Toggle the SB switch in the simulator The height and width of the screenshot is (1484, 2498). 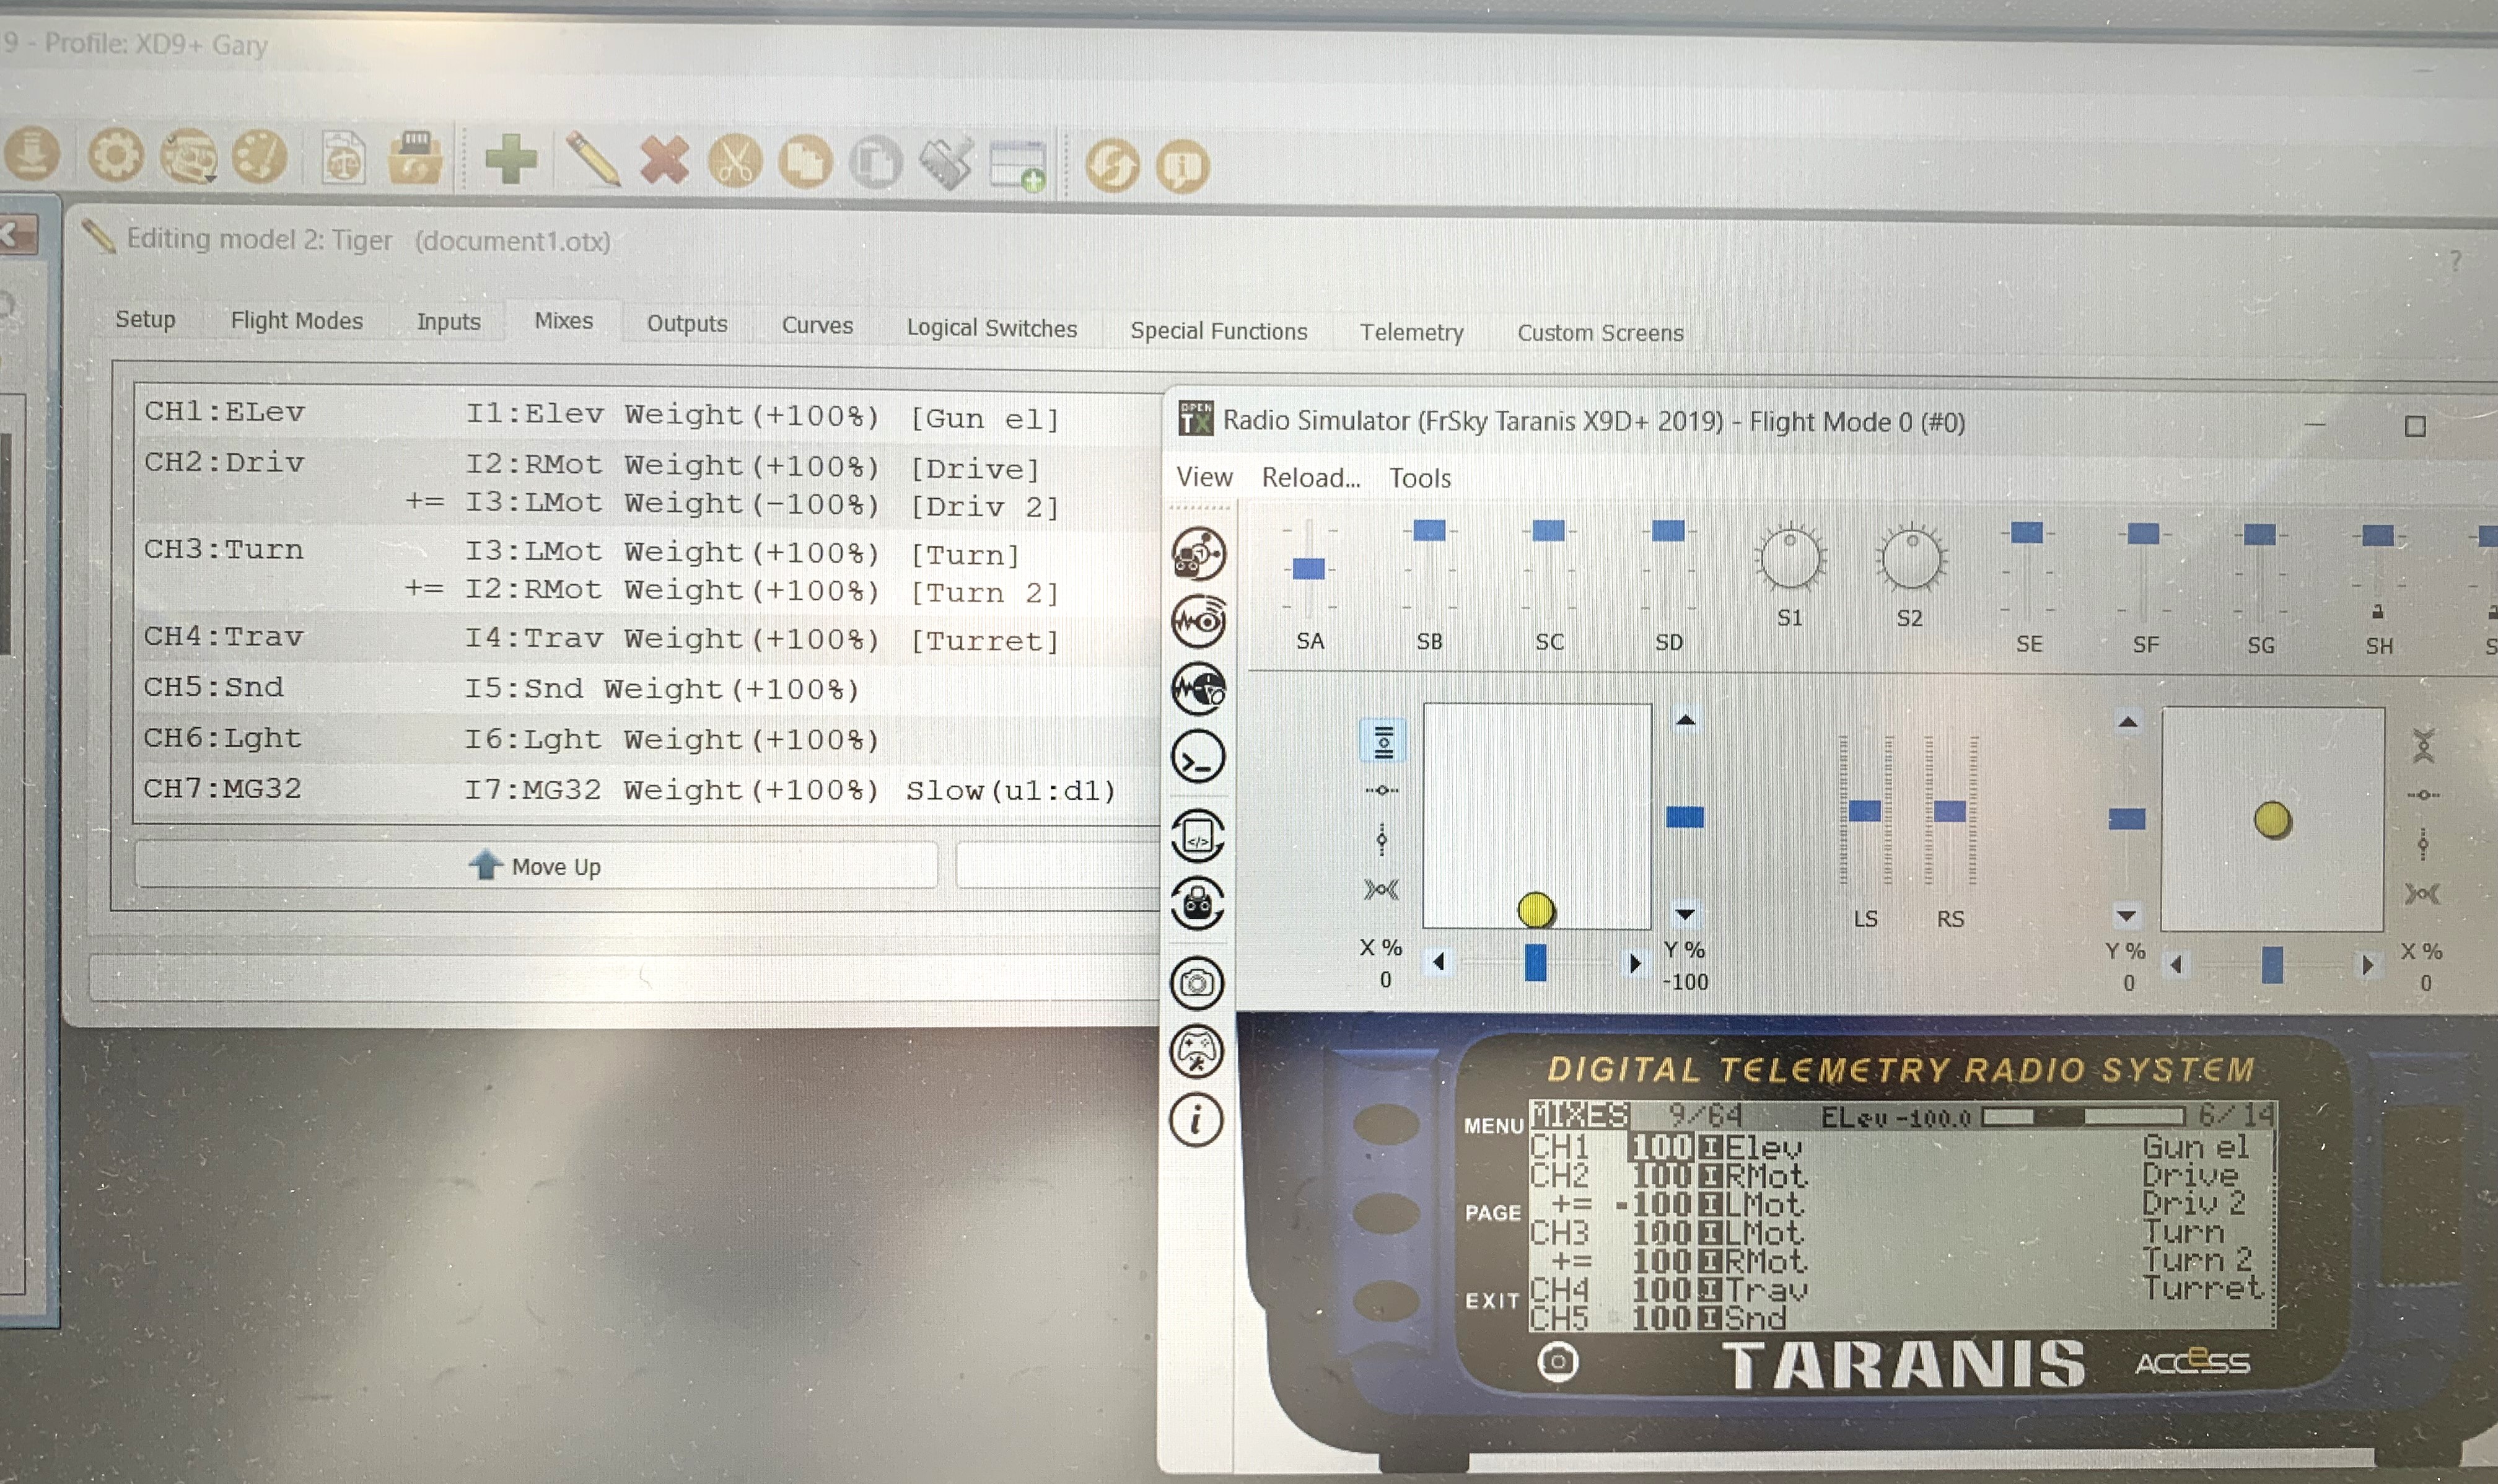pos(1429,570)
